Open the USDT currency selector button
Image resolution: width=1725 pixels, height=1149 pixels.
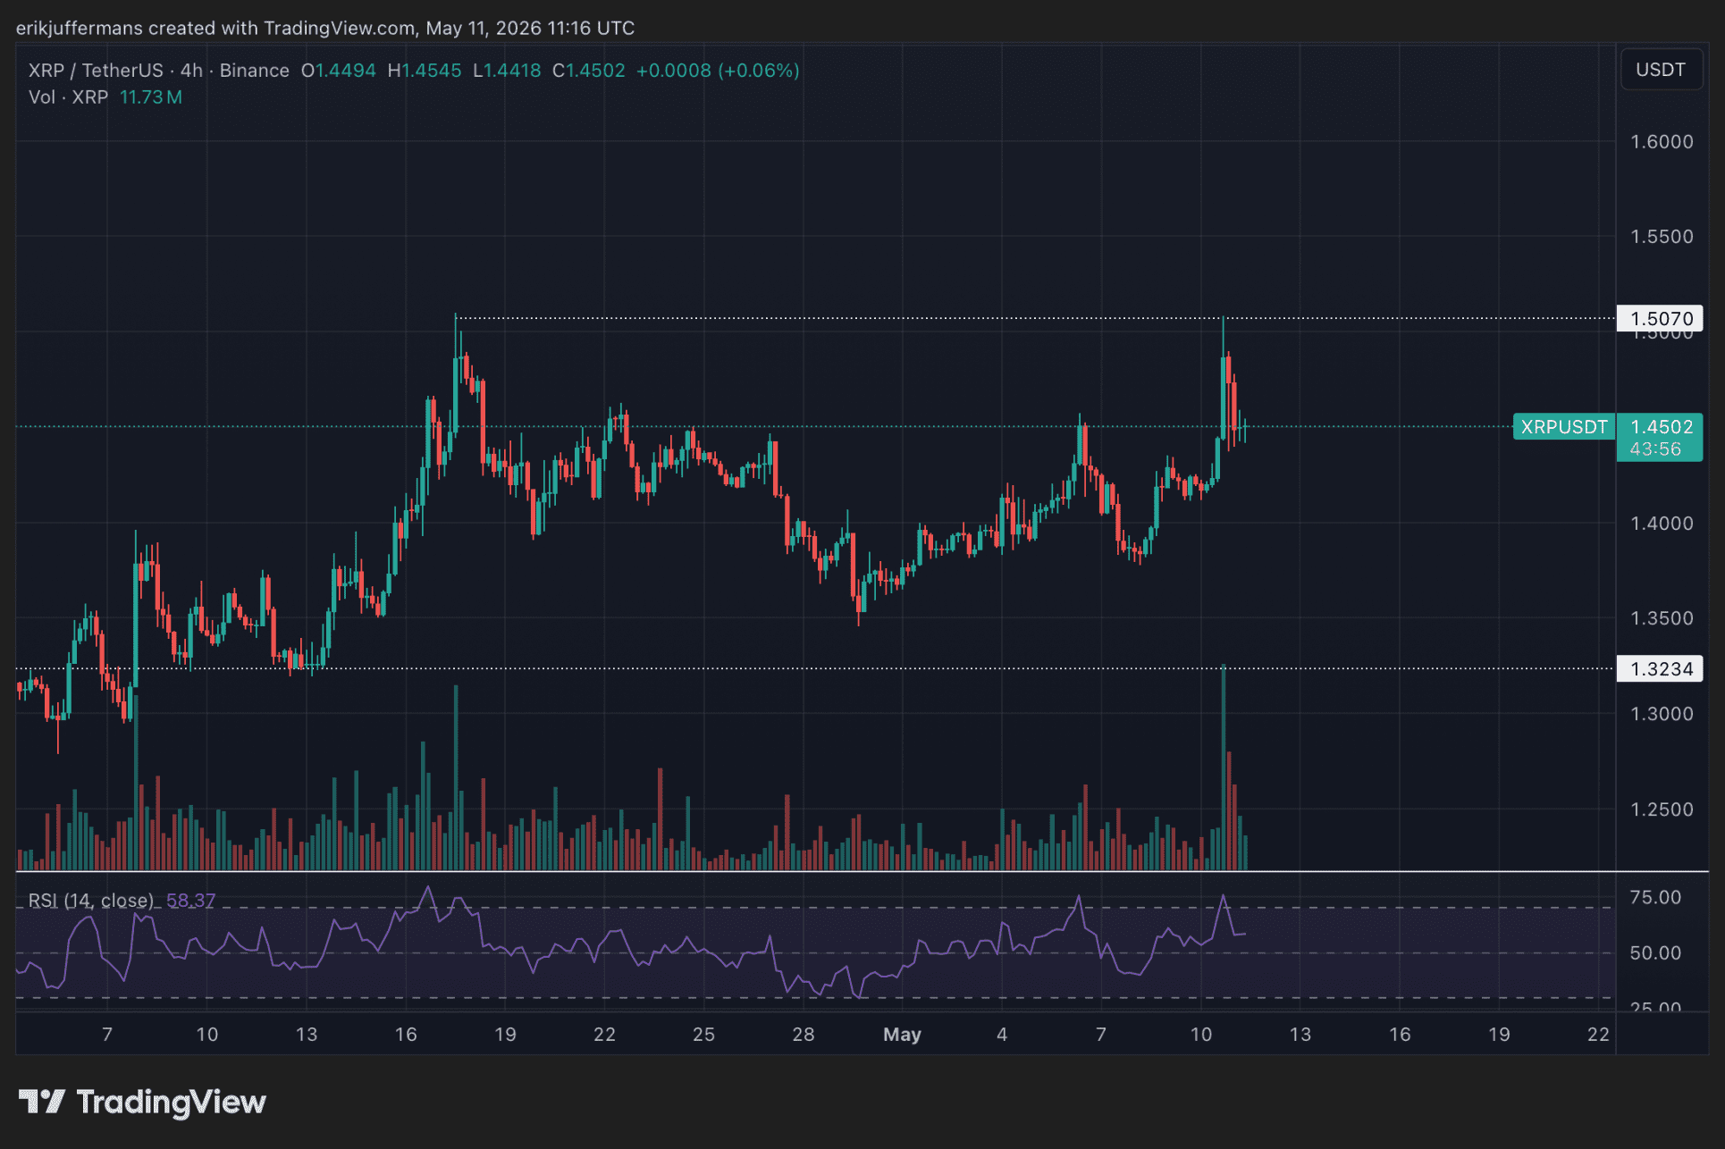click(1661, 70)
